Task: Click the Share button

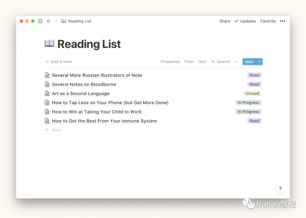Action: pyautogui.click(x=225, y=21)
